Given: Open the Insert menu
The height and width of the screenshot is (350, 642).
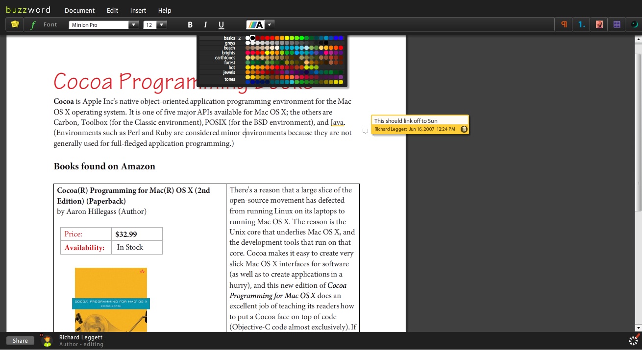Looking at the screenshot, I should [138, 10].
